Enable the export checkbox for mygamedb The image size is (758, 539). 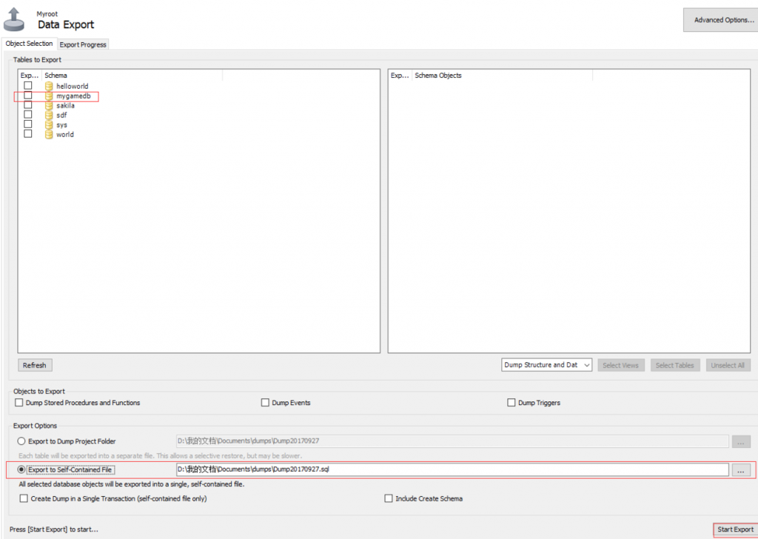[27, 96]
